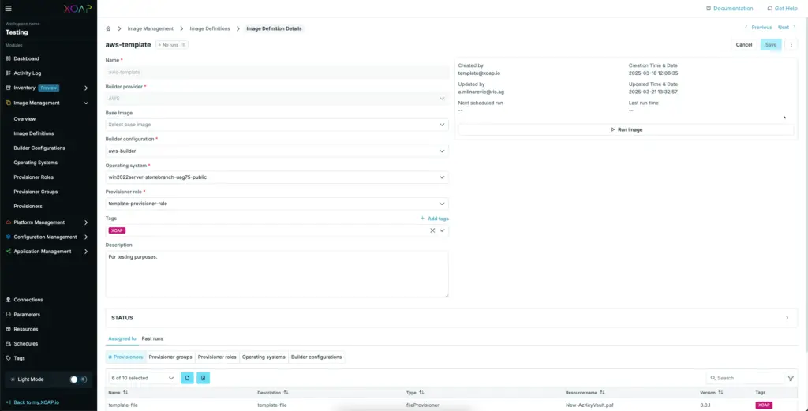Image resolution: width=808 pixels, height=411 pixels.
Task: Expand the STATUS section
Action: (x=787, y=318)
